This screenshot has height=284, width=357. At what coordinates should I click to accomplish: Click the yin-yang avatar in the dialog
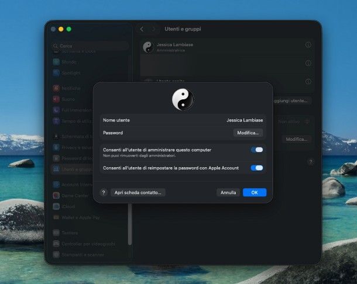click(x=183, y=99)
